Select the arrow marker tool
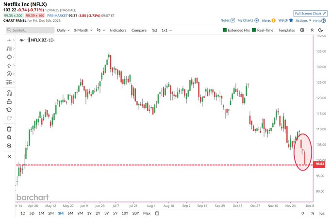Viewport: 330px width, 219px height. (x=9, y=66)
